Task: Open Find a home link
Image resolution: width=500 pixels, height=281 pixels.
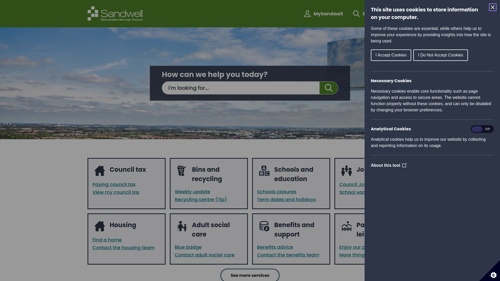Action: (x=107, y=240)
